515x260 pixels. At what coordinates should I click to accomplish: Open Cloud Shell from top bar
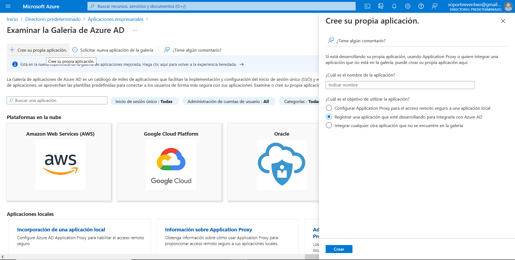367,6
